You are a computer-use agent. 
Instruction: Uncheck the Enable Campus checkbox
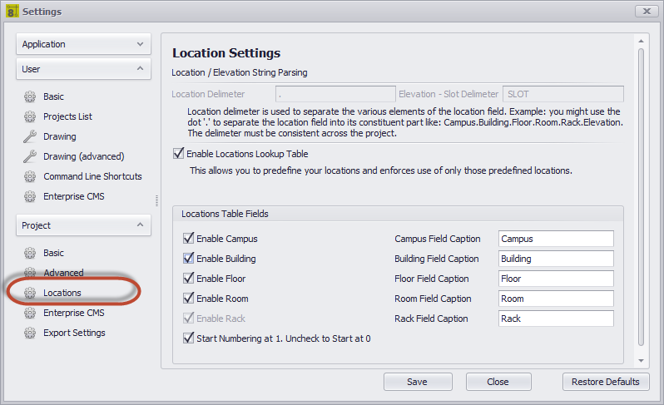188,238
